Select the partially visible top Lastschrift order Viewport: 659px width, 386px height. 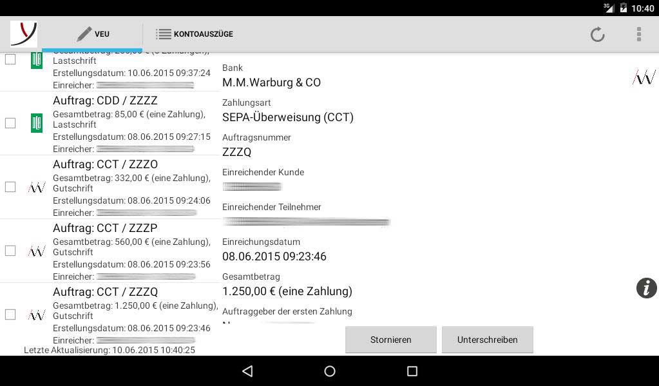coord(110,72)
